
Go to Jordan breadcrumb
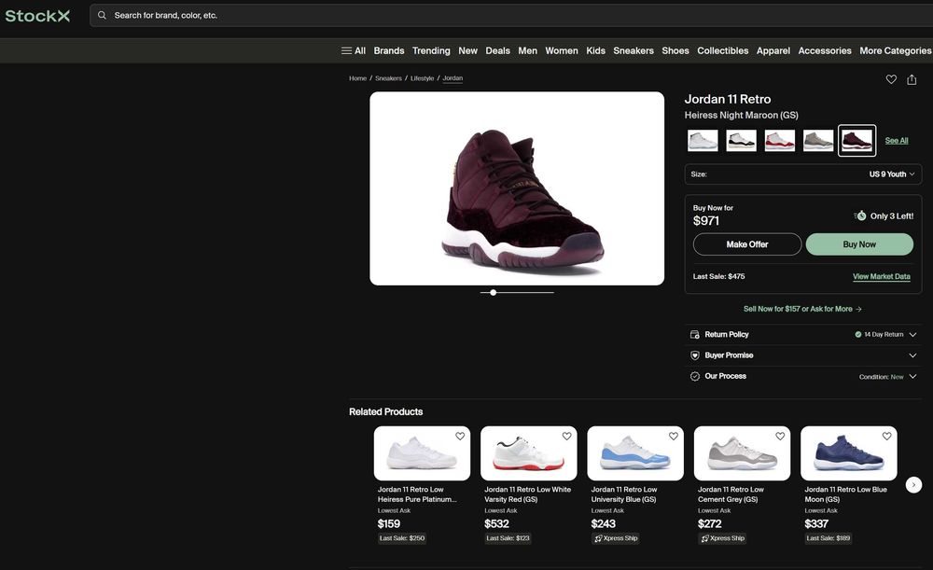pyautogui.click(x=453, y=78)
